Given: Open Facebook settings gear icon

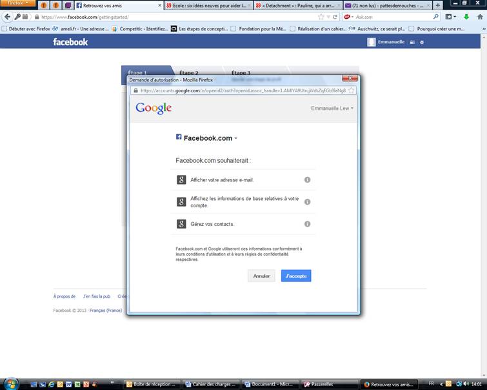Looking at the screenshot, I should point(422,43).
